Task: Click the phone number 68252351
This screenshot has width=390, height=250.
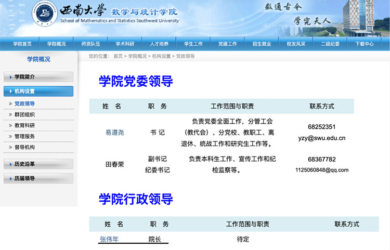Action: [x=321, y=127]
